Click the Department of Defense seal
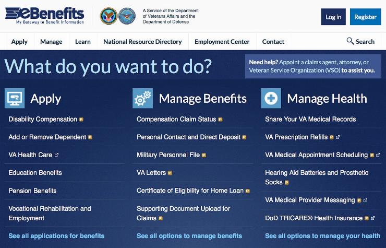The height and width of the screenshot is (248, 386). coord(127,16)
